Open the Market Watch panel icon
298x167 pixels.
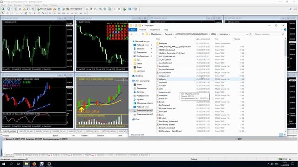15,9
